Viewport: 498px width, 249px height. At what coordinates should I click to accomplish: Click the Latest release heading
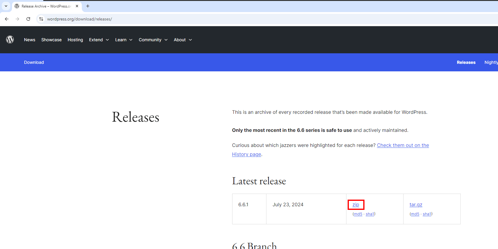tap(259, 181)
